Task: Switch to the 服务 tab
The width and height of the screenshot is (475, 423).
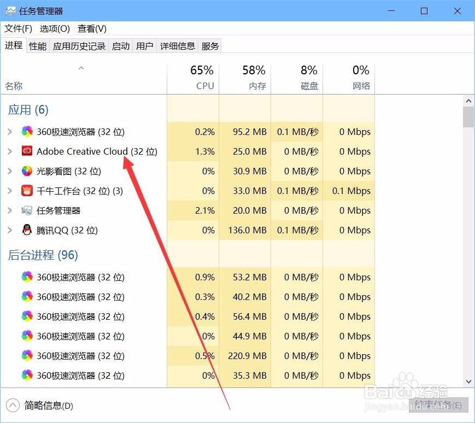Action: pyautogui.click(x=210, y=46)
